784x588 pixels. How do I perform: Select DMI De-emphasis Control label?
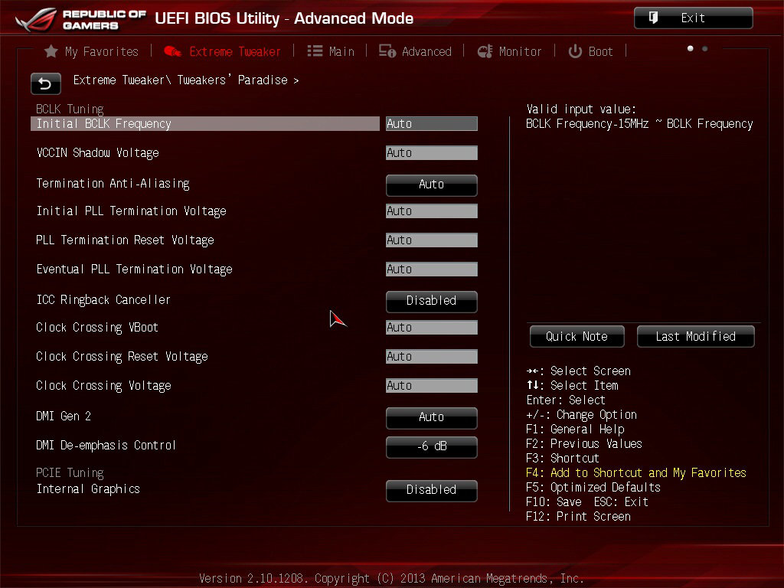[x=106, y=445]
